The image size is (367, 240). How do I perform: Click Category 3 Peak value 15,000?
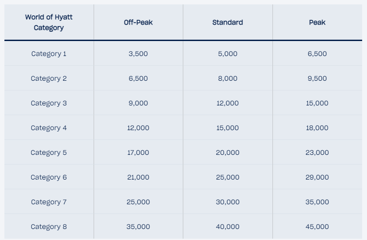tap(317, 103)
